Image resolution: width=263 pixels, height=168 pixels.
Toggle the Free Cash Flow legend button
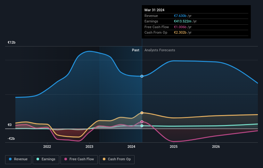pos(79,159)
